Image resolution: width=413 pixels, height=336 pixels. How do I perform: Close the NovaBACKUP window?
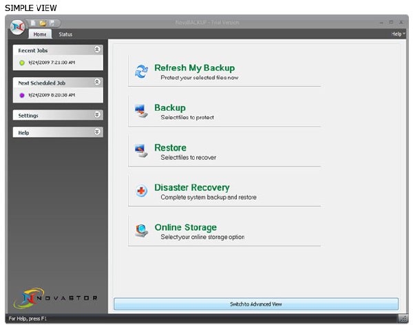401,23
